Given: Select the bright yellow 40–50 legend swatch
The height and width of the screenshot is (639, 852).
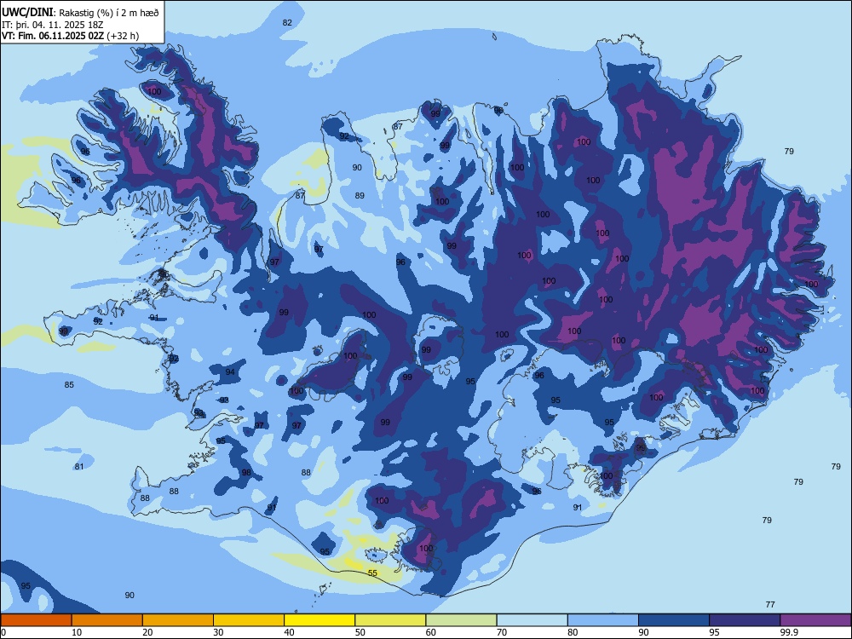Looking at the screenshot, I should 319,620.
